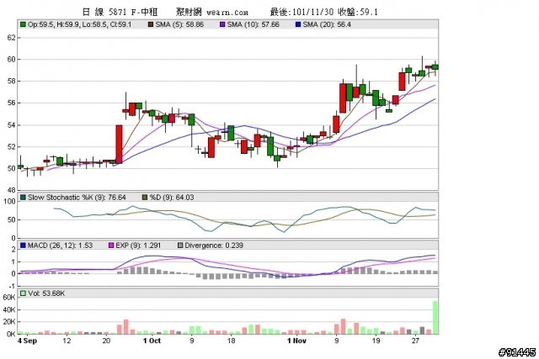Click the '48' price axis label
This screenshot has width=539, height=359.
coord(11,190)
